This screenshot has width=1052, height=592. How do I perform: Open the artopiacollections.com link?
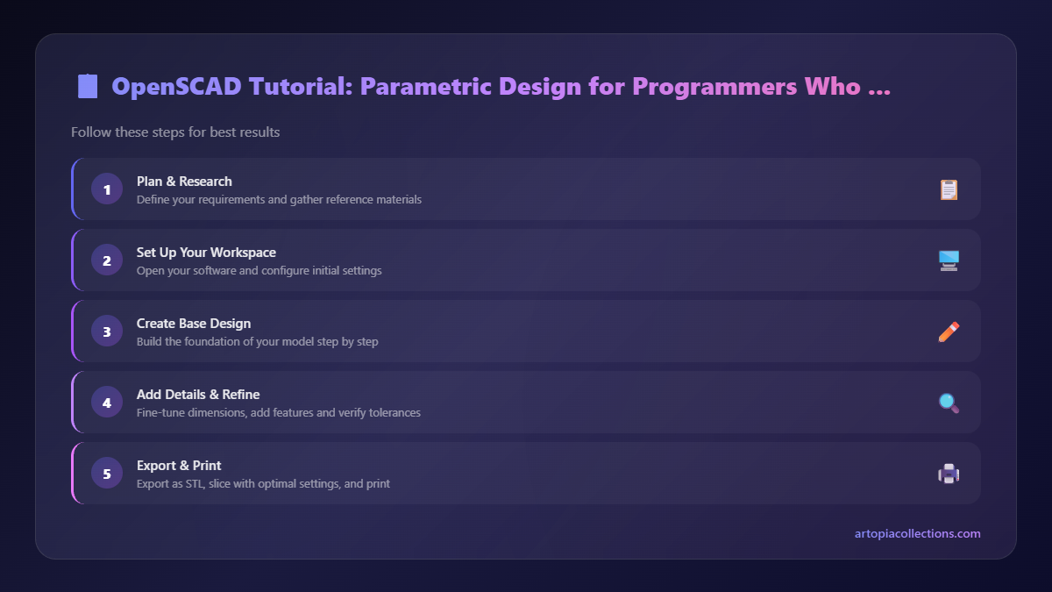[918, 533]
